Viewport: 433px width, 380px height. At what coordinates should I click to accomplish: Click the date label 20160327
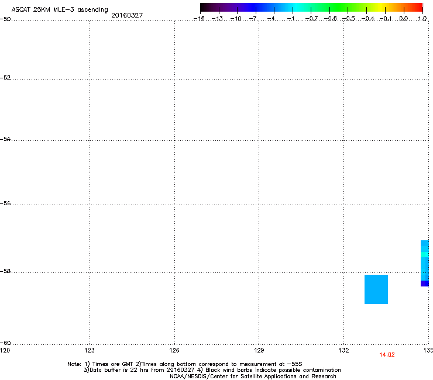(x=127, y=15)
